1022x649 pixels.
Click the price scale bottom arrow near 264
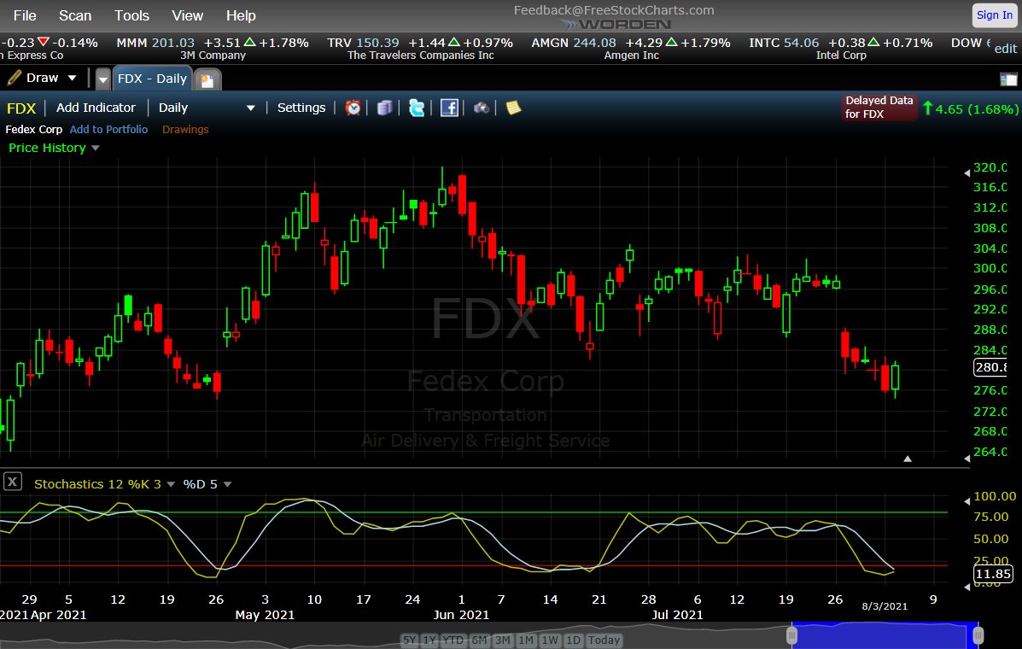click(x=967, y=459)
